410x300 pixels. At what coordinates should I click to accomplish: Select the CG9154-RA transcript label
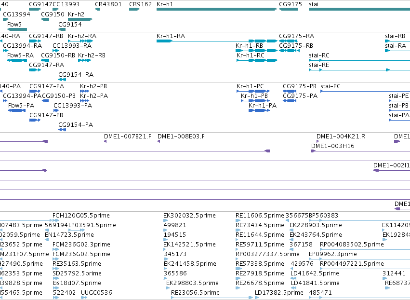pos(76,75)
